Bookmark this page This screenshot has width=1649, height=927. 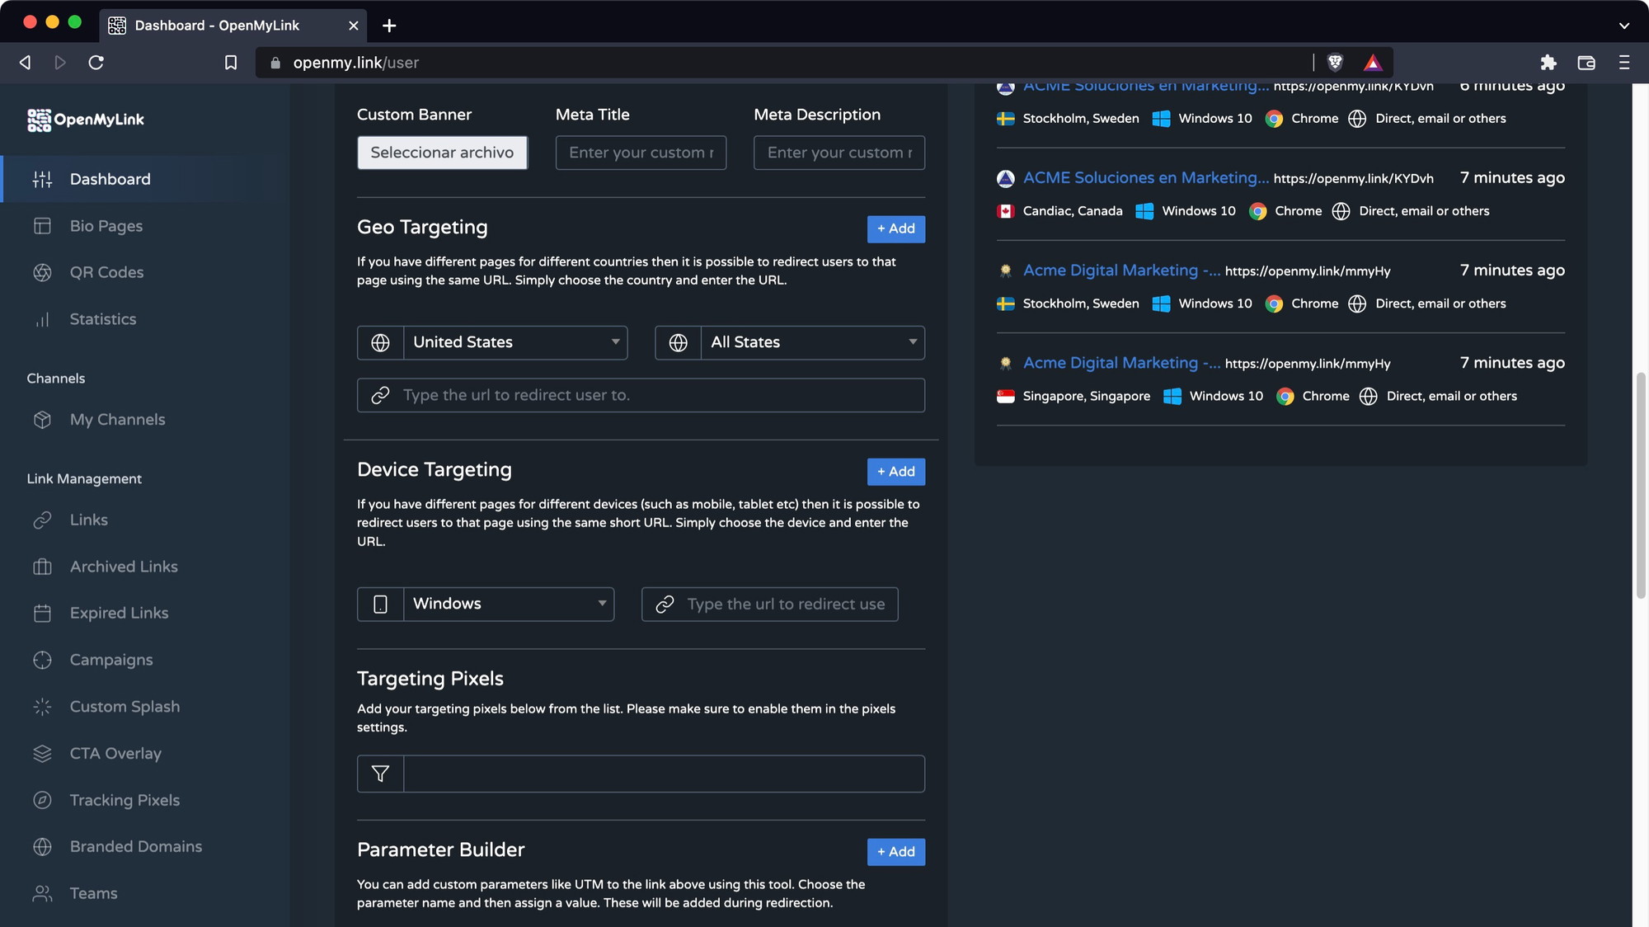point(231,63)
